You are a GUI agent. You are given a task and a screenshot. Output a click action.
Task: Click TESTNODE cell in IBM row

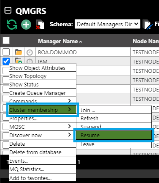coord(146,62)
